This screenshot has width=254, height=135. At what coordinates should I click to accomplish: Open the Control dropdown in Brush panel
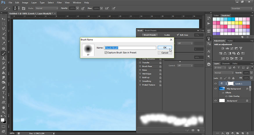pyautogui.click(x=185, y=66)
